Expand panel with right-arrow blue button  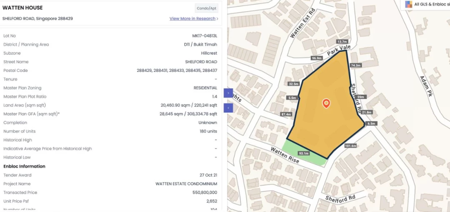coord(228,93)
